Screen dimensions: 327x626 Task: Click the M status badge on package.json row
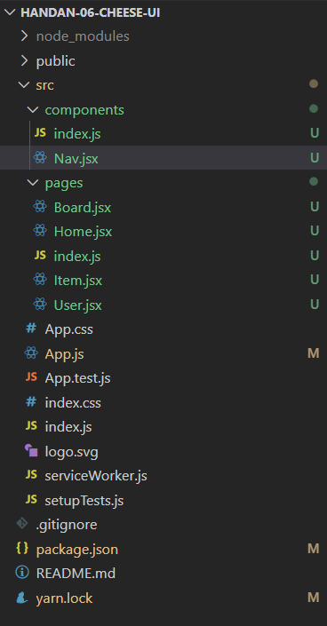point(314,549)
